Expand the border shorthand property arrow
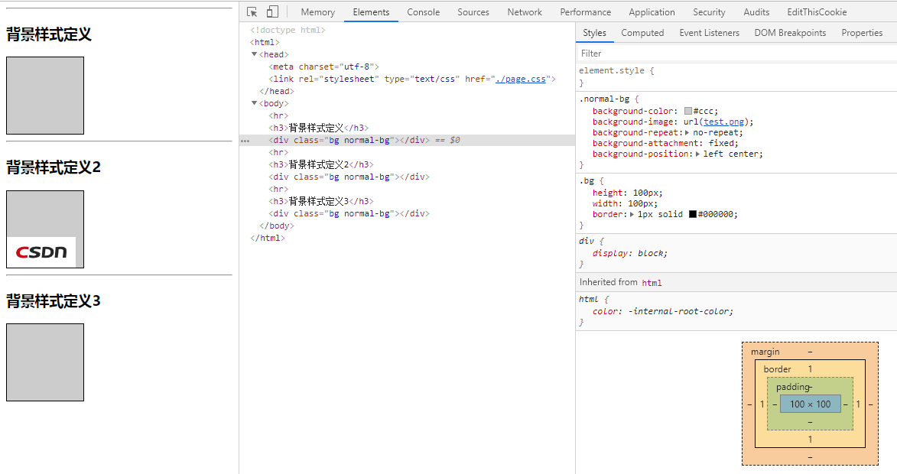Screen dimensions: 897x474 632,215
